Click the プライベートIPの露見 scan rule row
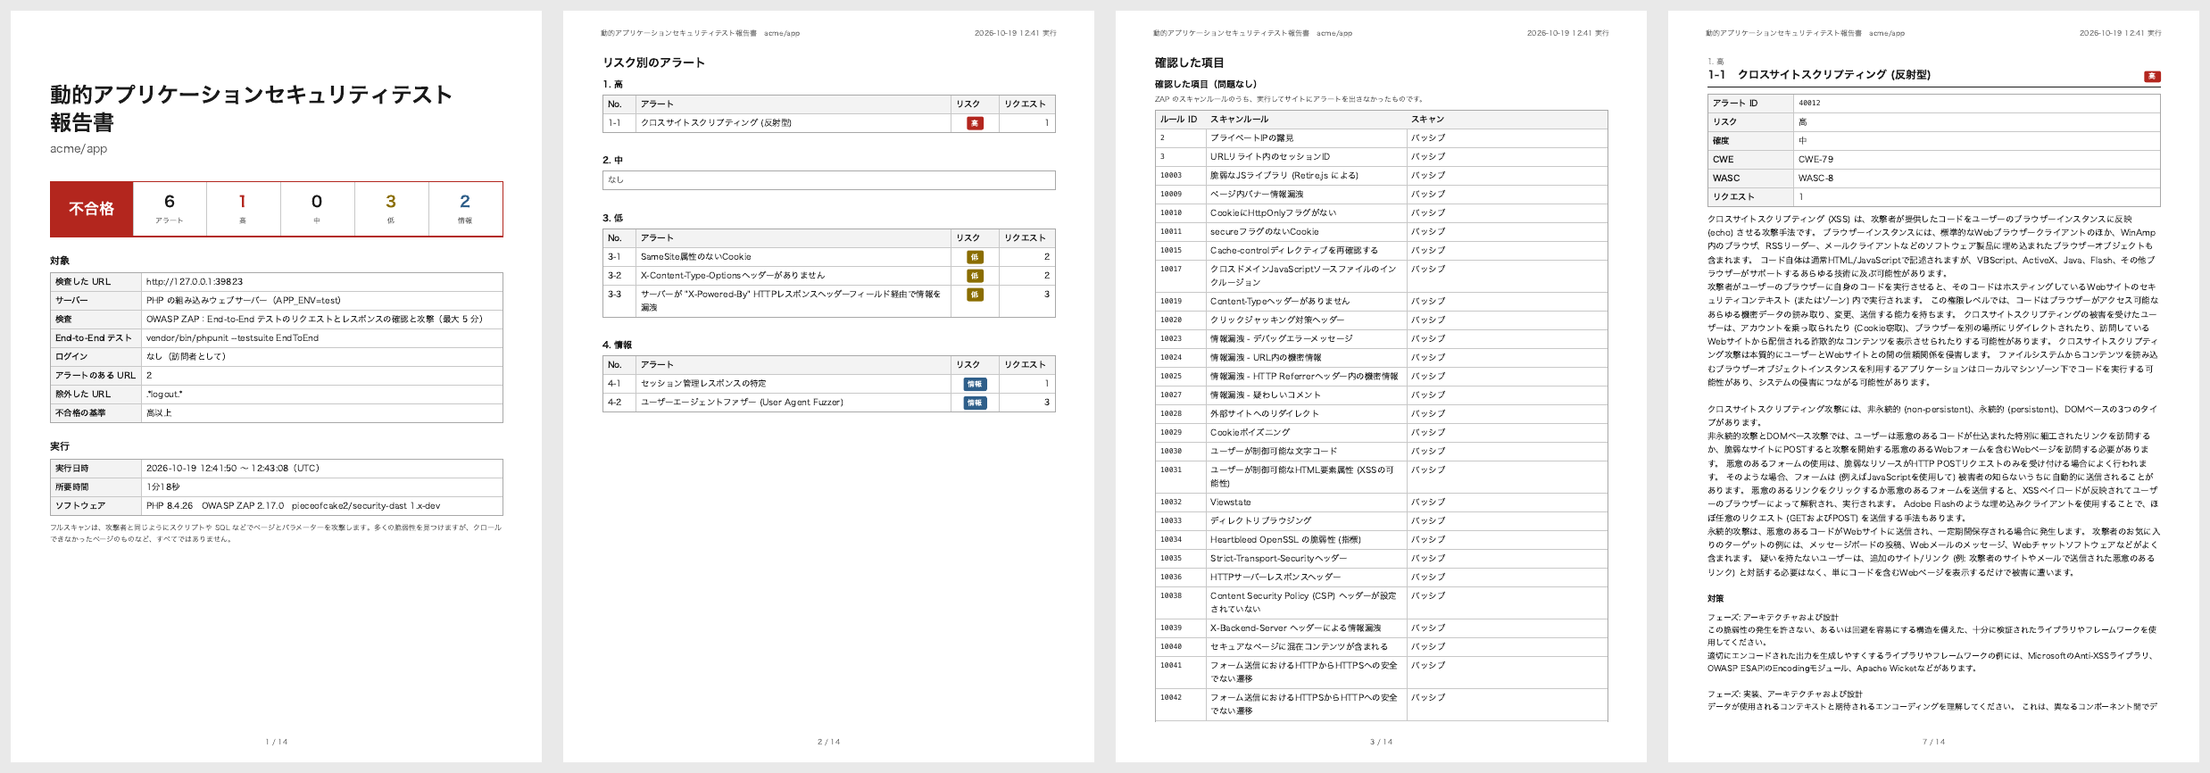 pyautogui.click(x=1381, y=138)
